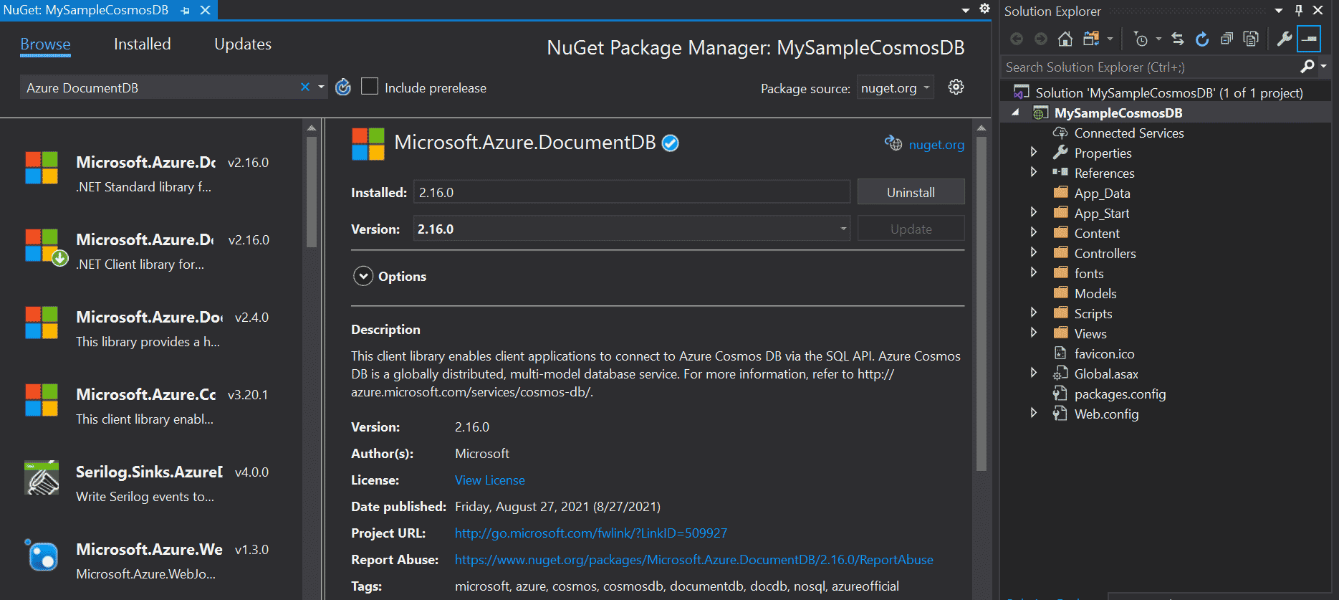Click the package details vertical scrollbar

tap(982, 304)
